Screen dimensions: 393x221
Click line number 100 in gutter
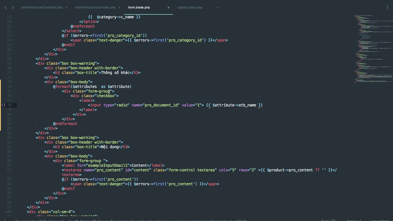(x=8, y=211)
